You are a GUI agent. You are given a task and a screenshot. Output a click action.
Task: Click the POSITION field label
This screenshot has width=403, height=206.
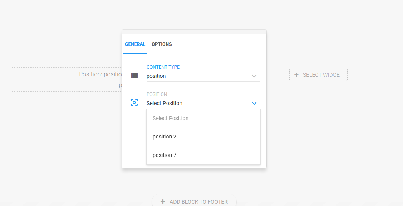(157, 94)
